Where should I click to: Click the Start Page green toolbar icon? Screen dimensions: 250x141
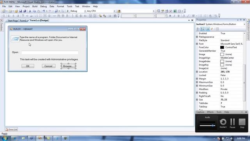(x=175, y=11)
